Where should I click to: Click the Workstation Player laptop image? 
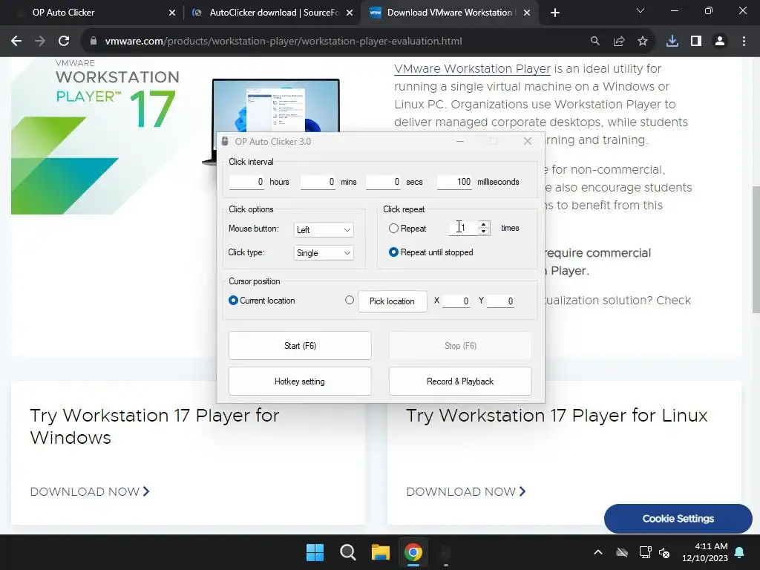276,105
